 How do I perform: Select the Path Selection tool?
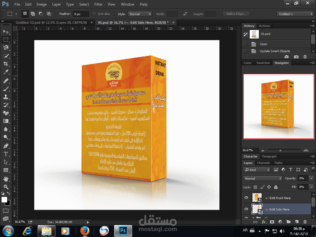(6, 162)
